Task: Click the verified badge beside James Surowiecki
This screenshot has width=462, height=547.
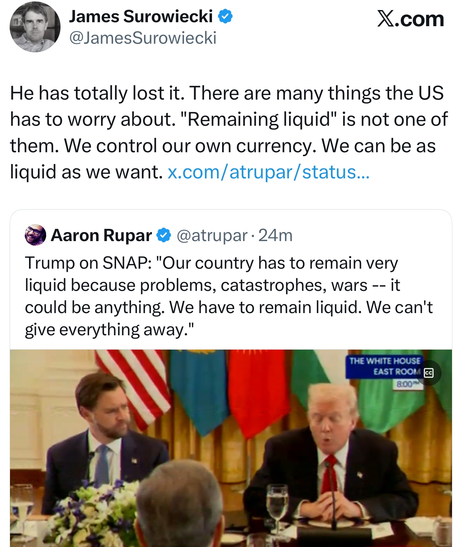Action: click(x=225, y=16)
